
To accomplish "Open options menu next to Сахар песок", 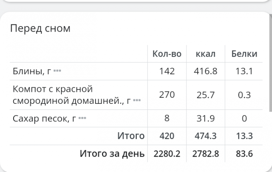I will [82, 118].
